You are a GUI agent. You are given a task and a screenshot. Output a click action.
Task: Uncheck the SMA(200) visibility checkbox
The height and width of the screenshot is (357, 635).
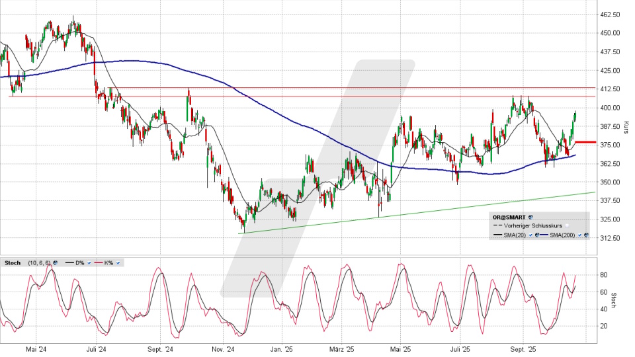(x=580, y=235)
